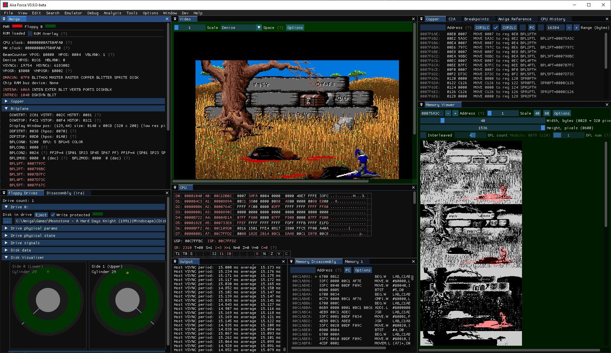The height and width of the screenshot is (353, 611).
Task: Open the Floppy Drives dock menu arrow
Action: (x=4, y=193)
